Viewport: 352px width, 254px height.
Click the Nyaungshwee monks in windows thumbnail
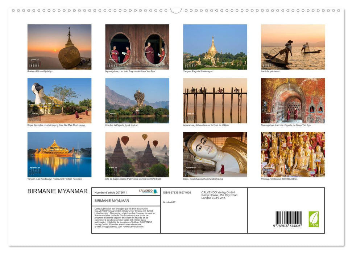click(137, 46)
